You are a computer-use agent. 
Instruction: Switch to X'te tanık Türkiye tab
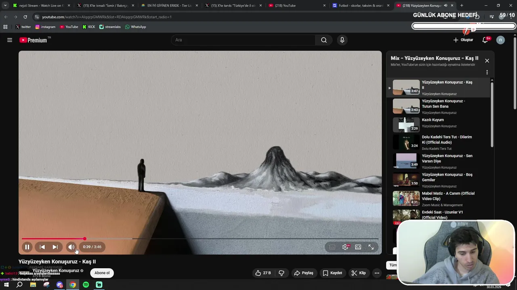click(233, 6)
